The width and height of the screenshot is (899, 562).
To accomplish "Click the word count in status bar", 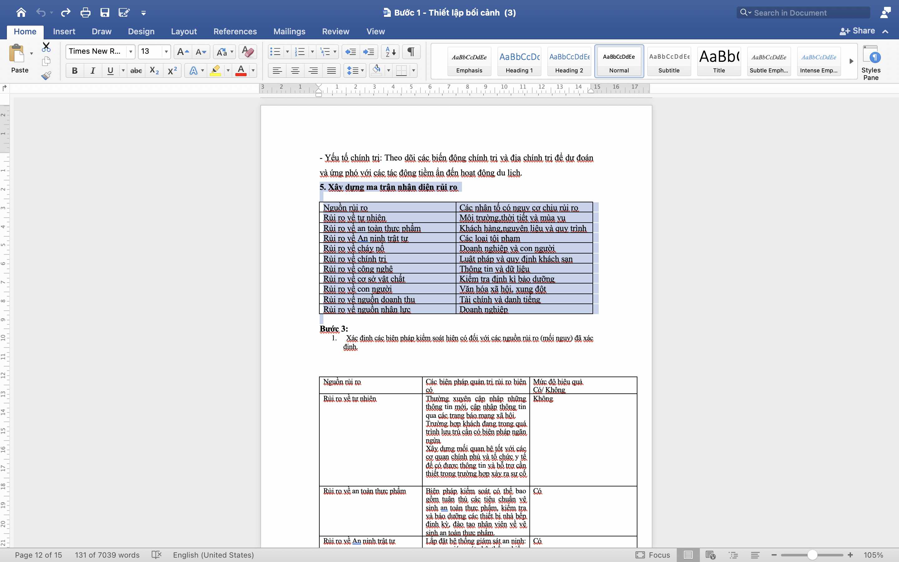I will (x=107, y=555).
